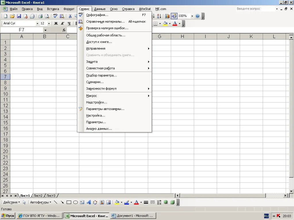Open the Font size dropdown
Viewport: 294px width, 220px height.
[x=49, y=23]
